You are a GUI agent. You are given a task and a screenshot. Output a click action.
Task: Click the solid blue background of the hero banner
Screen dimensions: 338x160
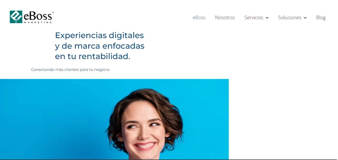(x=52, y=118)
